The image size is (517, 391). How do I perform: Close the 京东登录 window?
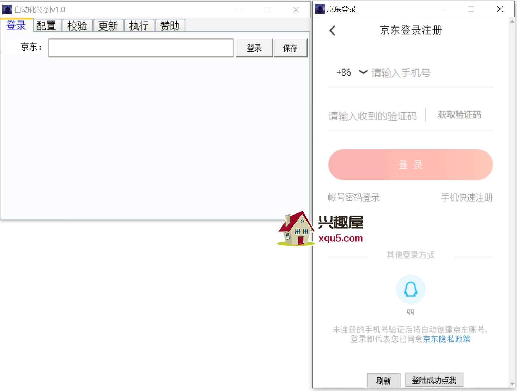click(x=500, y=9)
